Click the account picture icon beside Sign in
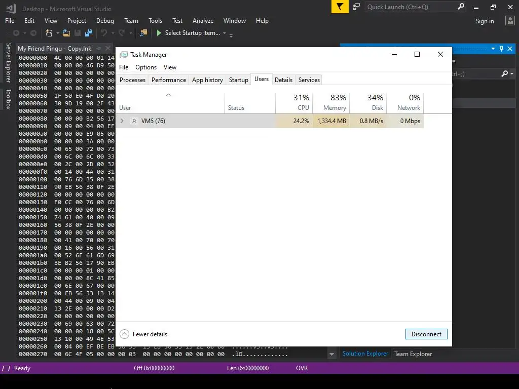The width and height of the screenshot is (519, 389). (510, 21)
